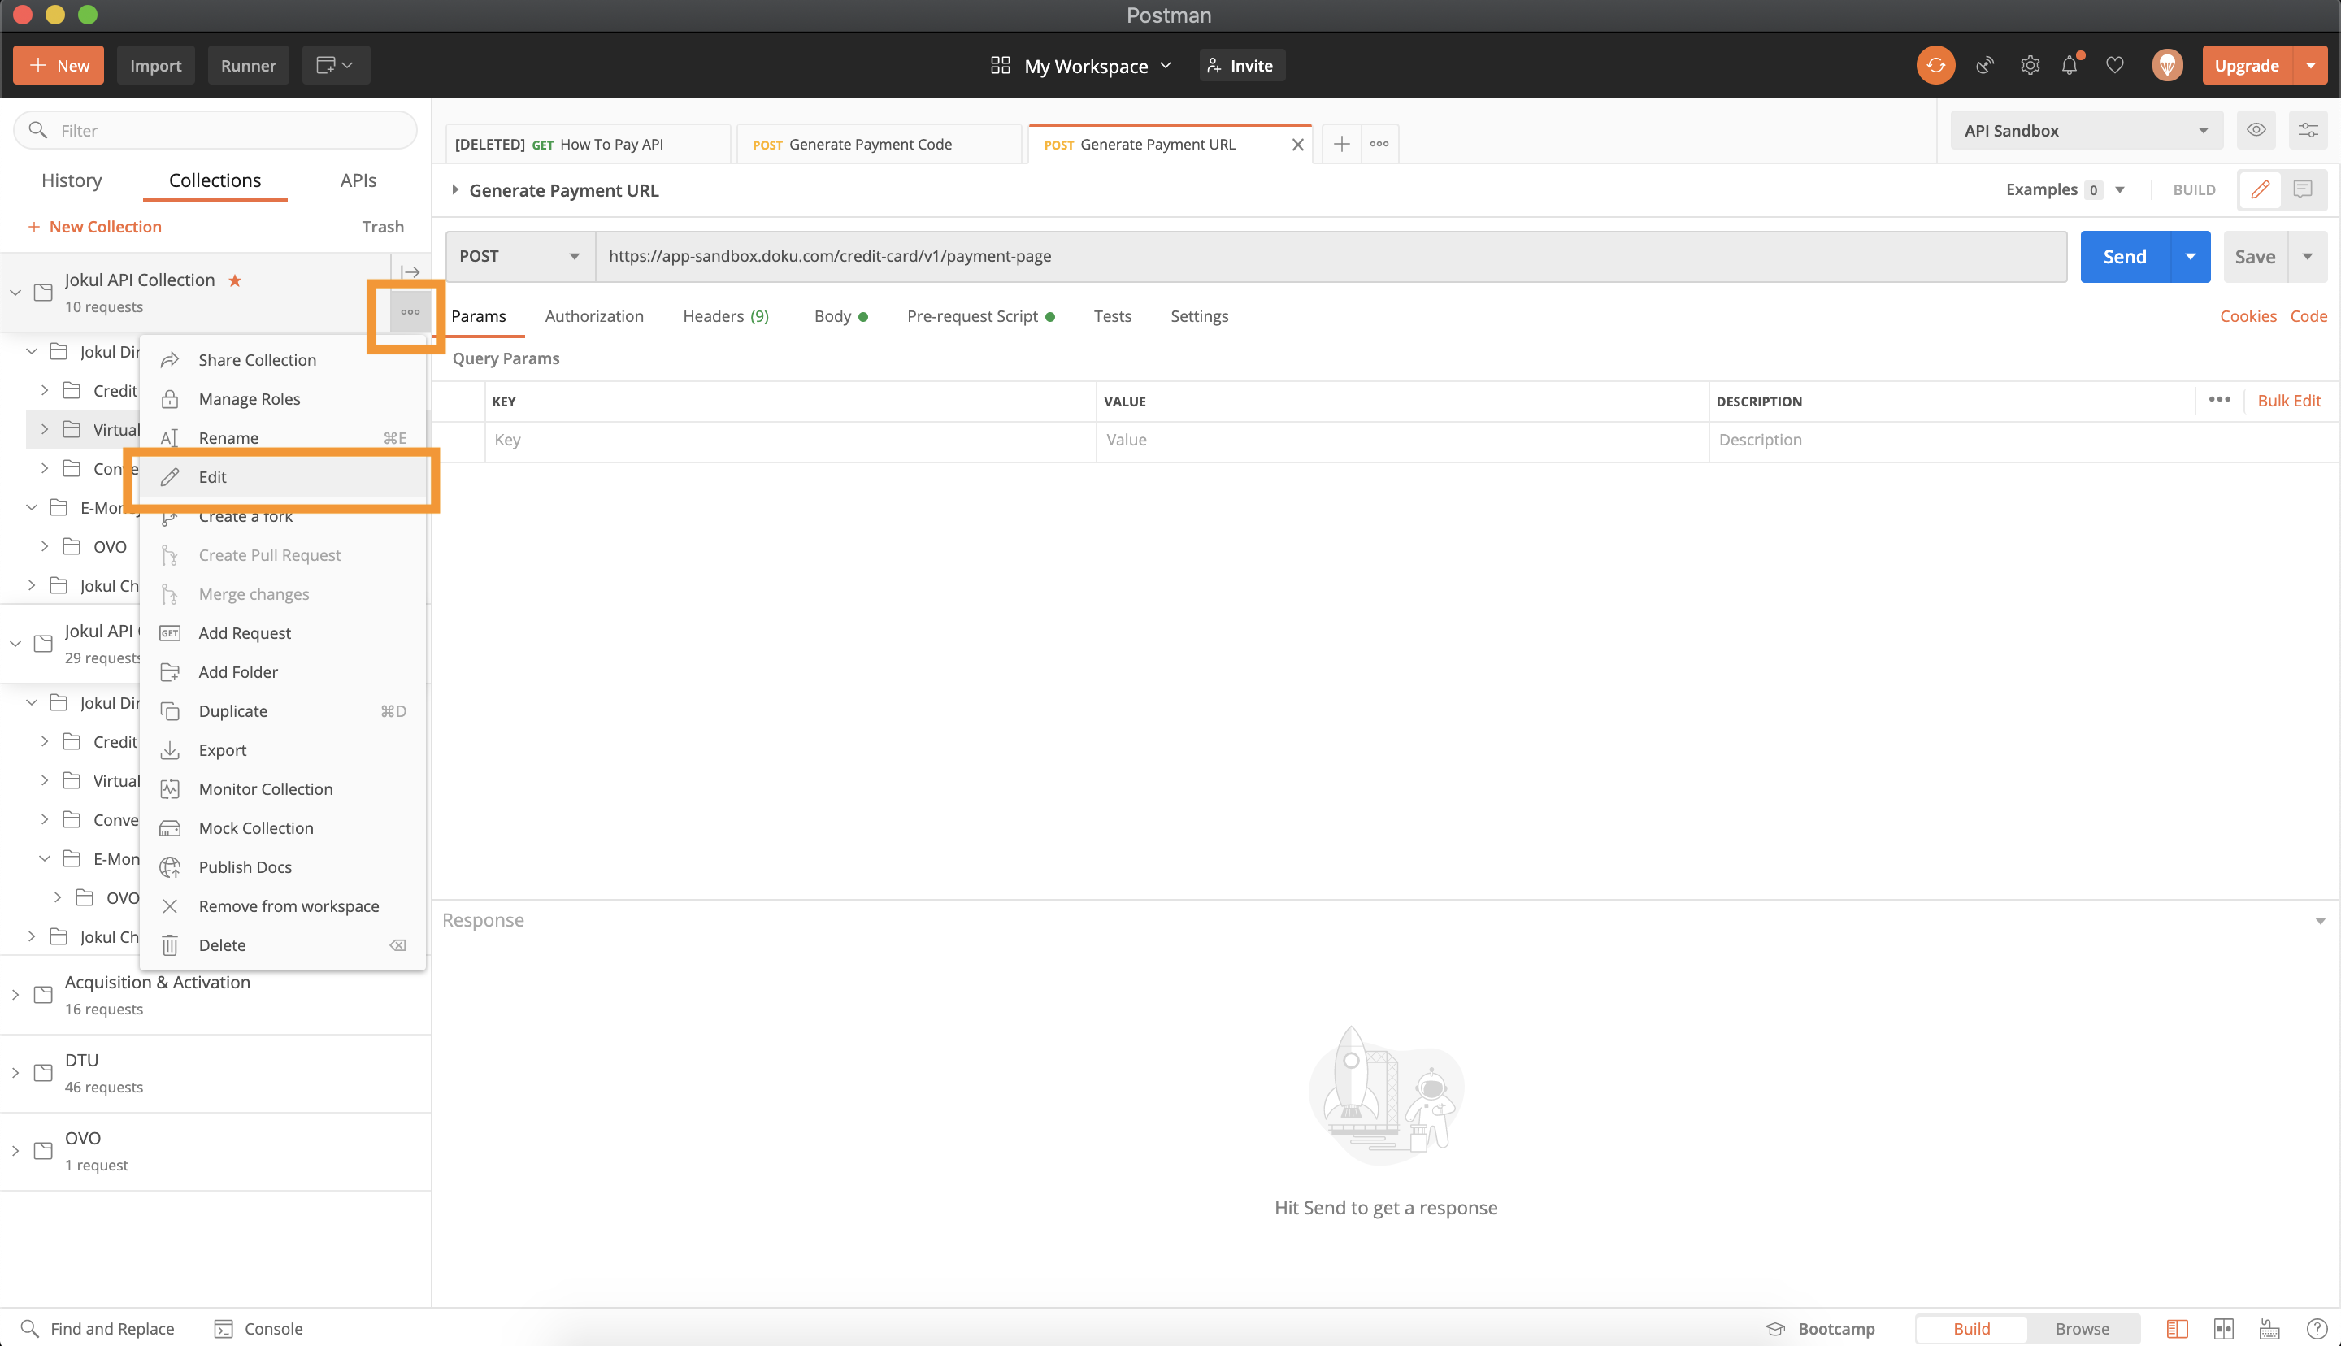Screen dimensions: 2341x1346
Task: Click the eye icon to hide request
Action: (2256, 128)
